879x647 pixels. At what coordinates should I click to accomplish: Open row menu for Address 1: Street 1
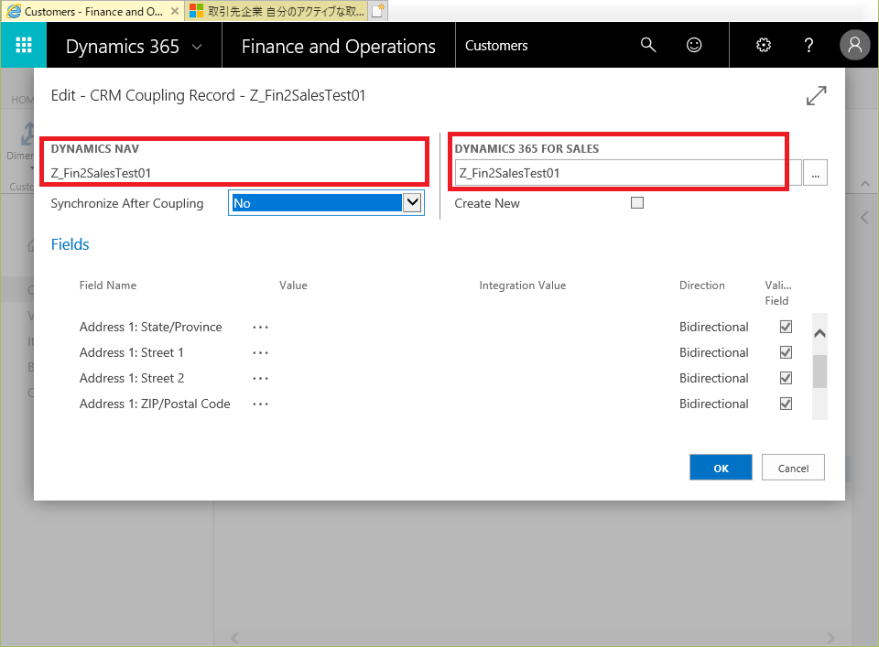pyautogui.click(x=260, y=353)
